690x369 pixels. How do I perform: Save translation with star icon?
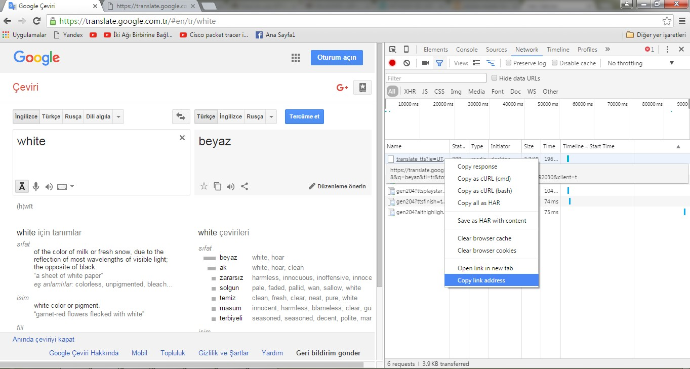(204, 186)
